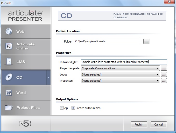Click ellipsis button next to Logo

pyautogui.click(x=164, y=74)
